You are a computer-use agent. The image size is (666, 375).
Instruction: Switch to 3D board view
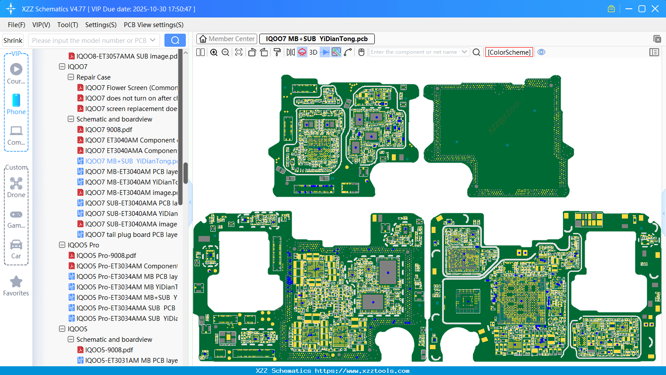313,52
